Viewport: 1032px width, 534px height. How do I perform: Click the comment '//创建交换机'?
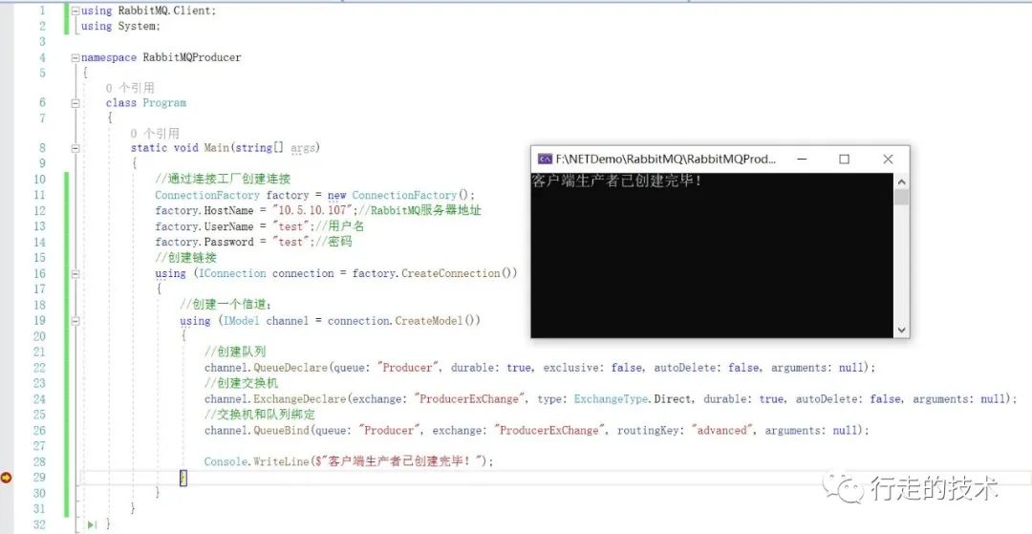tap(242, 383)
